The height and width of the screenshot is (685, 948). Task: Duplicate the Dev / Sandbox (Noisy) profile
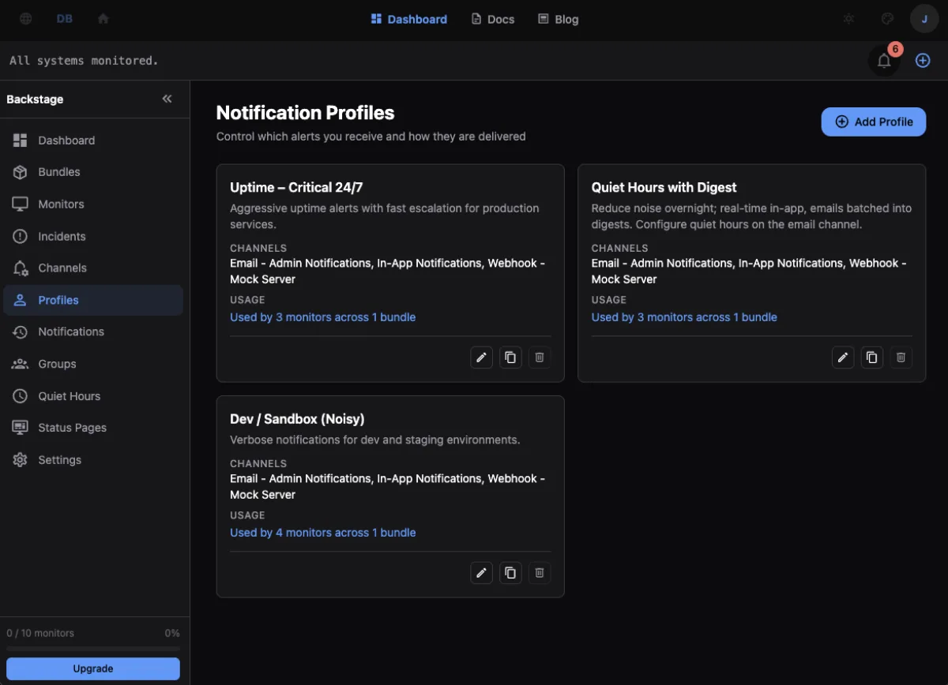pyautogui.click(x=510, y=573)
